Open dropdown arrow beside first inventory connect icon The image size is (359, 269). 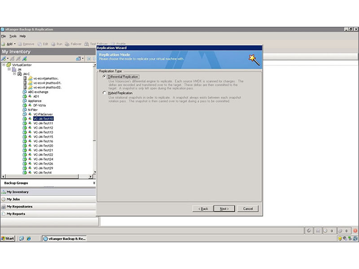point(7,59)
